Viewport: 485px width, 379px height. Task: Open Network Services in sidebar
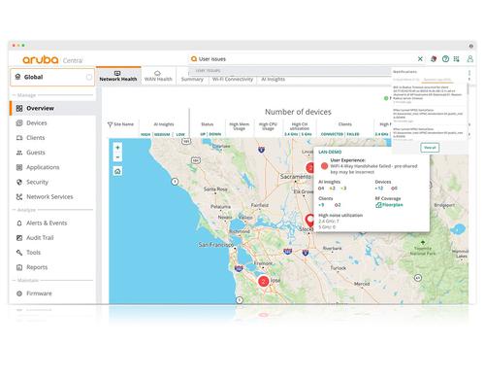coord(52,196)
